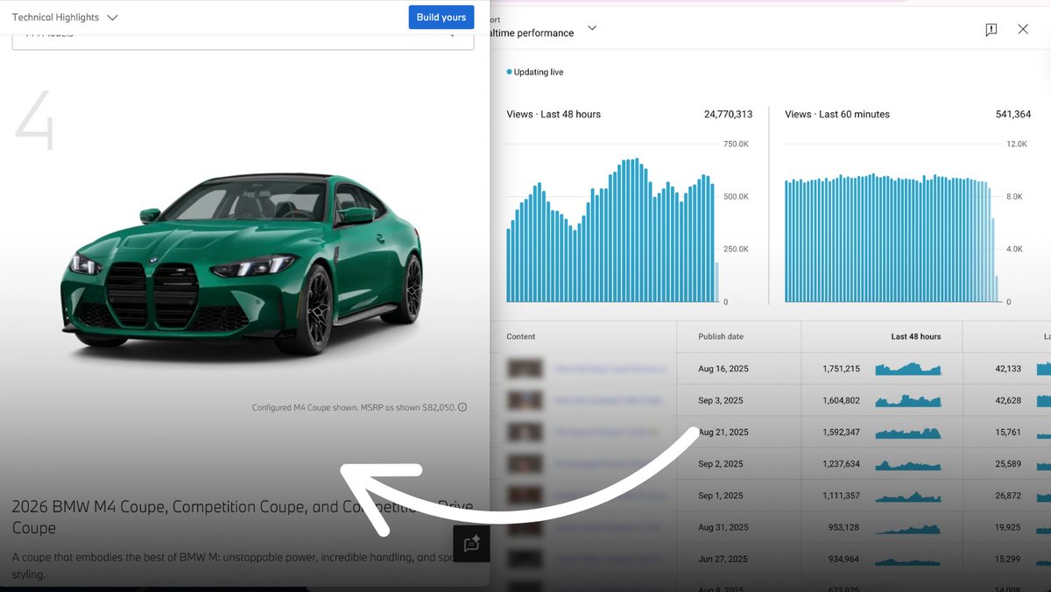This screenshot has width=1051, height=592.
Task: Select the Publish date column header
Action: point(721,336)
